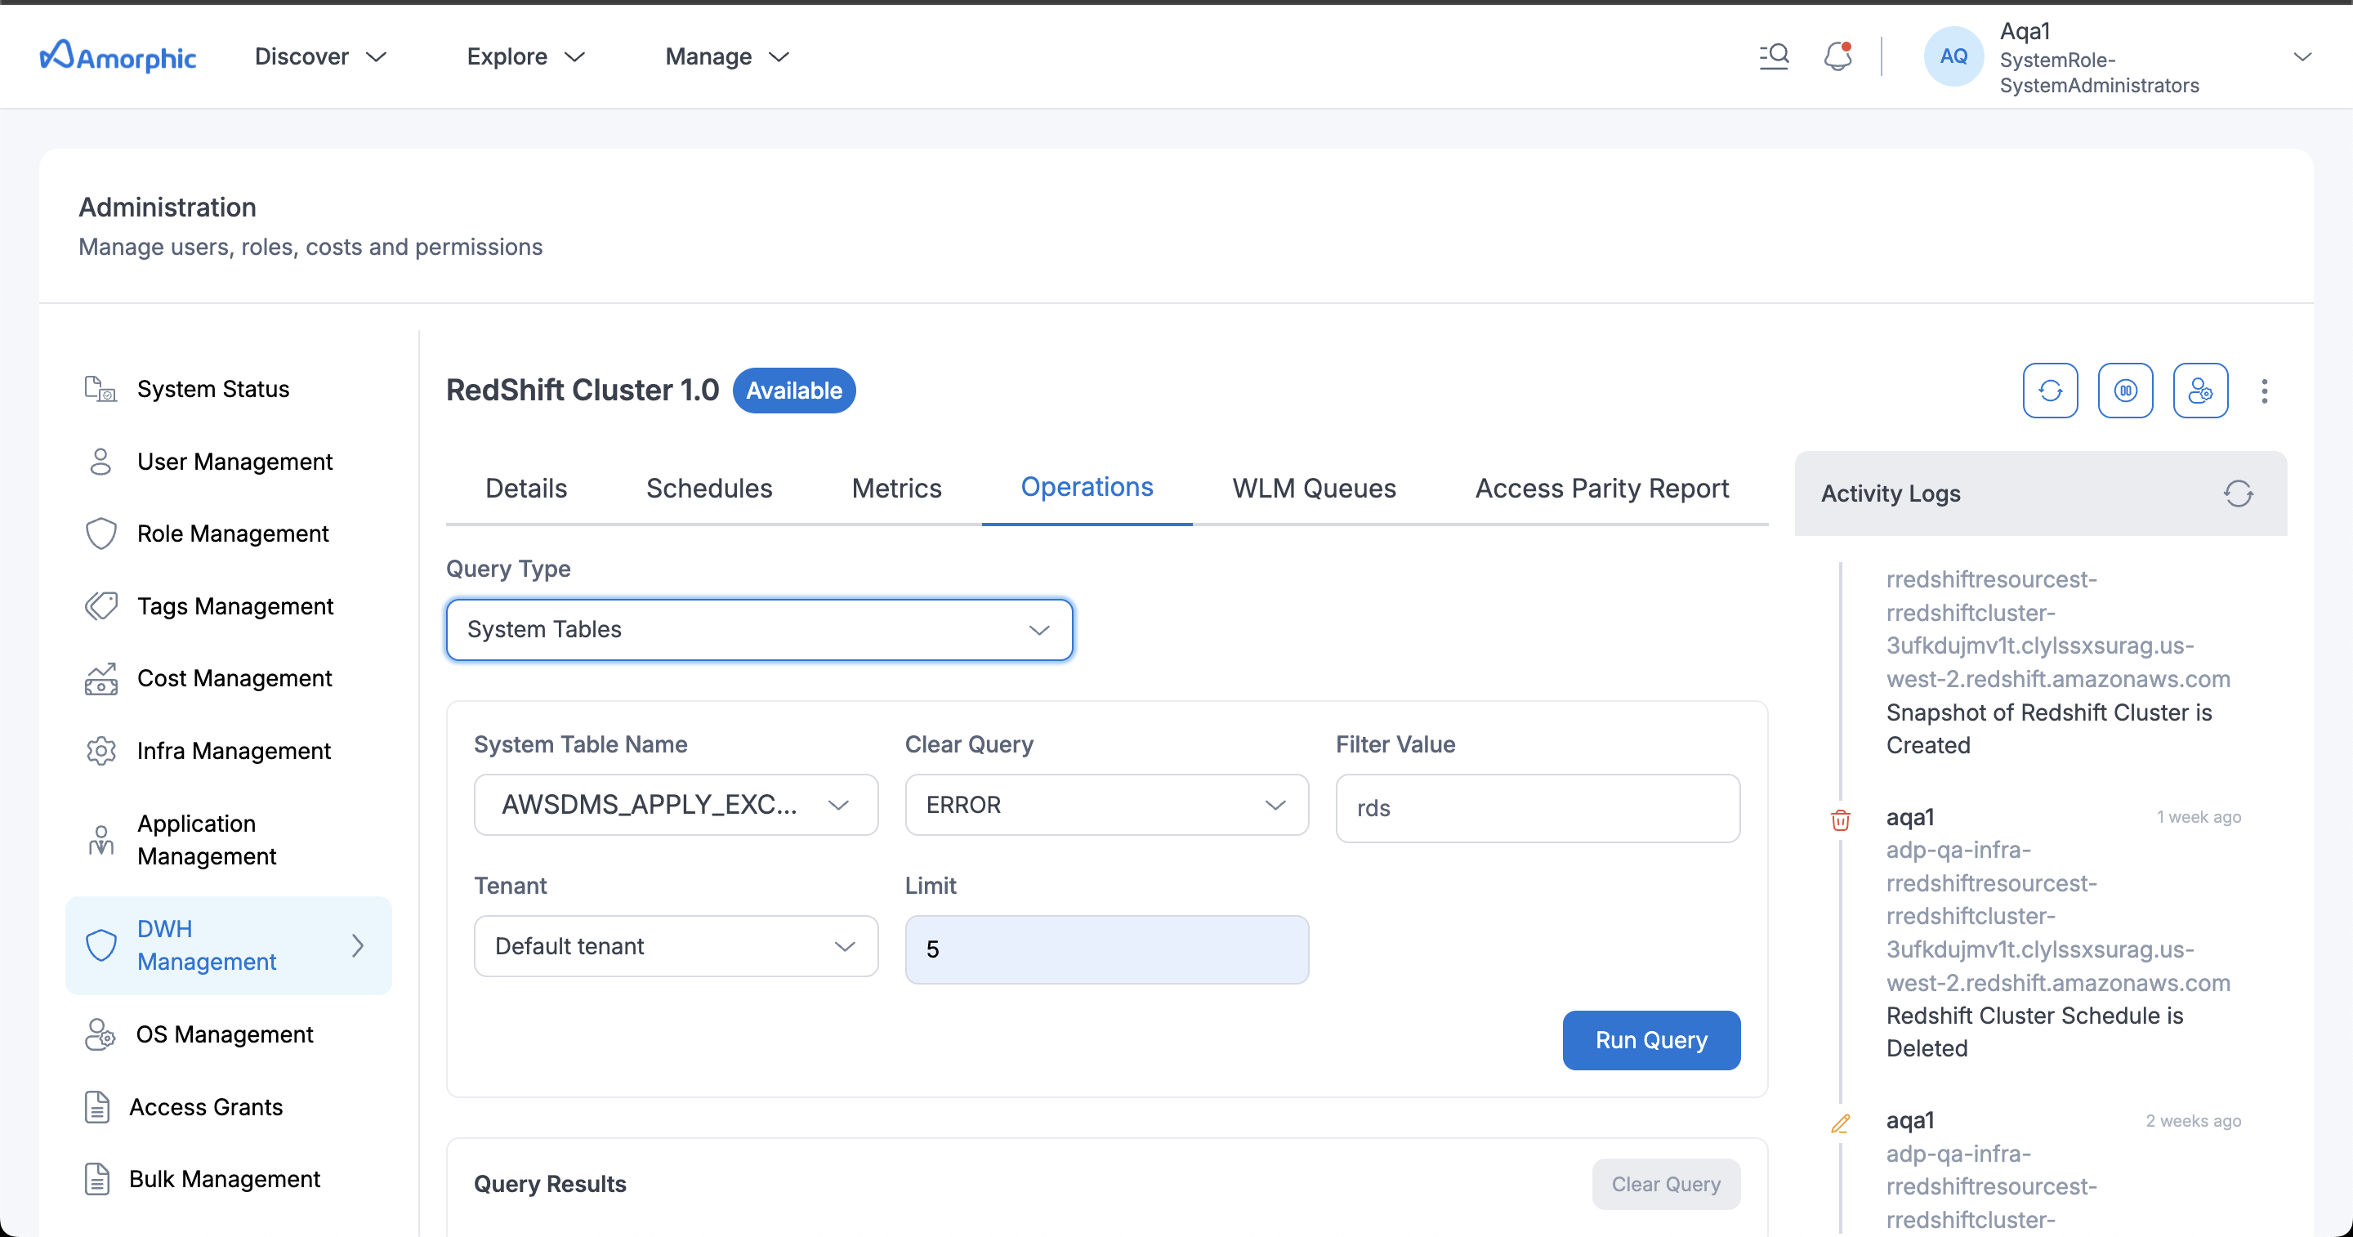Screen dimensions: 2353x1237
Task: Open the Access Parity Report tab
Action: coord(1602,489)
